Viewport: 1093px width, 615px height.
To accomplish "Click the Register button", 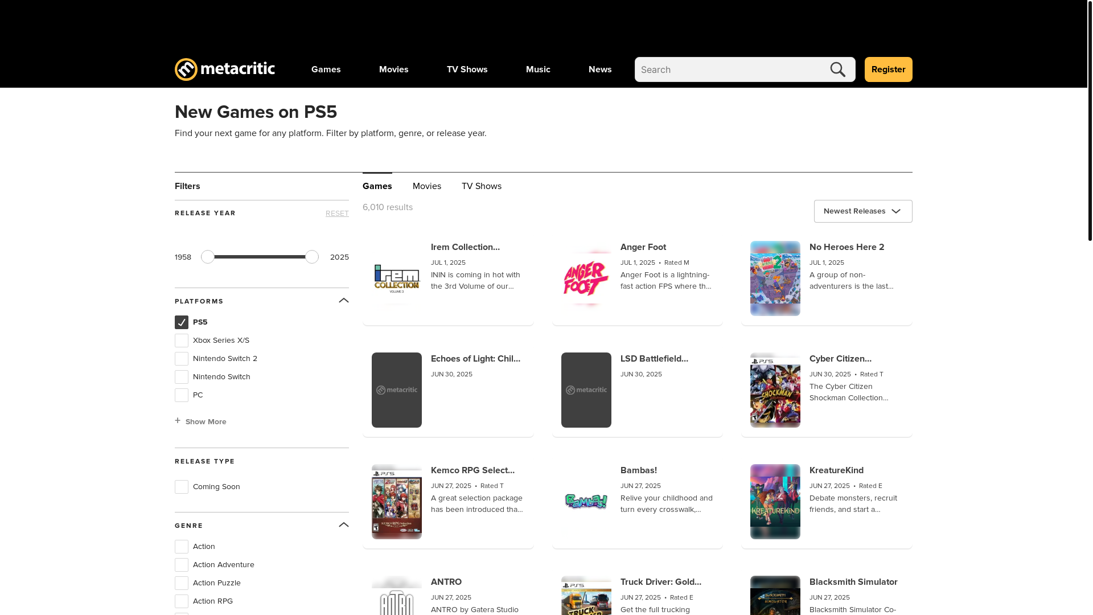I will point(888,69).
